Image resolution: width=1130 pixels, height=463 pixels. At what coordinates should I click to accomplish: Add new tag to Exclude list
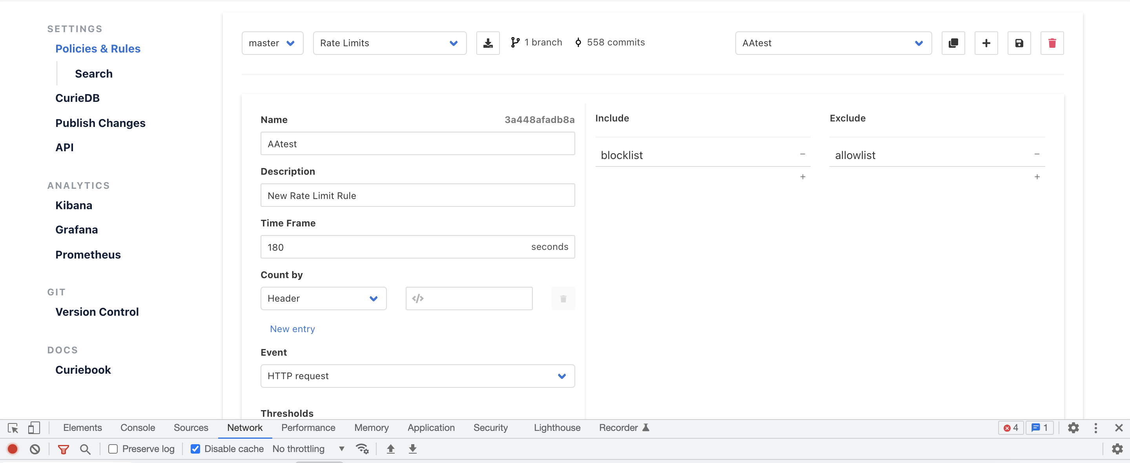click(x=1037, y=177)
